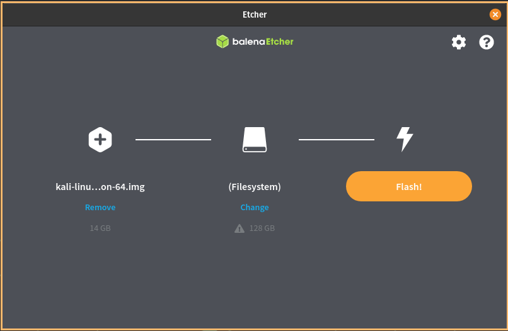Remove the selected kali image
This screenshot has width=508, height=331.
pyautogui.click(x=100, y=207)
